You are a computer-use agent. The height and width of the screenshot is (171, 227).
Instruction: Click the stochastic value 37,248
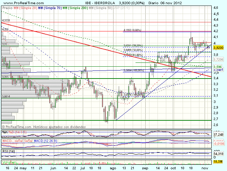pyautogui.click(x=219, y=135)
